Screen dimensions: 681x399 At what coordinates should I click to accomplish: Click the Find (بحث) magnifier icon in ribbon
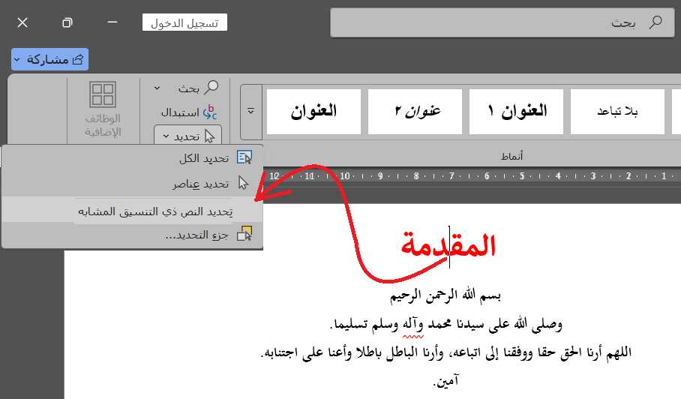tap(211, 88)
